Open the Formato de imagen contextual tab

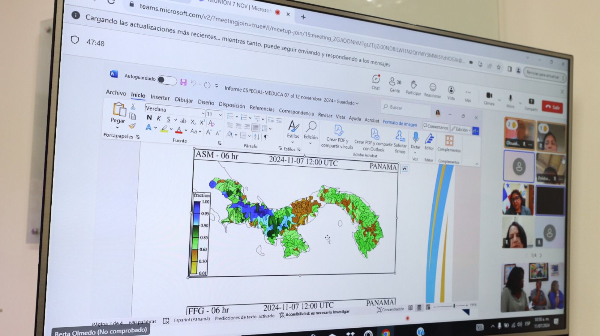tap(400, 123)
